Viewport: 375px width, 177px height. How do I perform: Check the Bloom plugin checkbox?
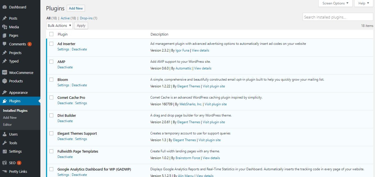pos(51,80)
